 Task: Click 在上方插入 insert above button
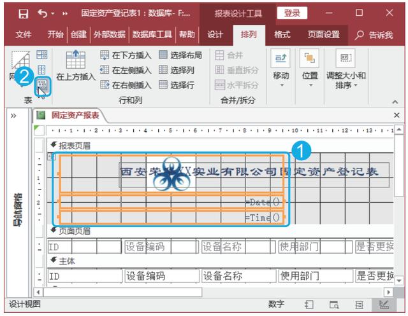coord(76,66)
